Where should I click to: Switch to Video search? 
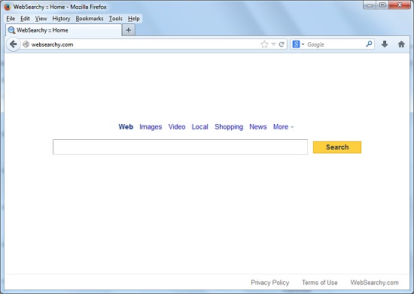[x=177, y=127]
